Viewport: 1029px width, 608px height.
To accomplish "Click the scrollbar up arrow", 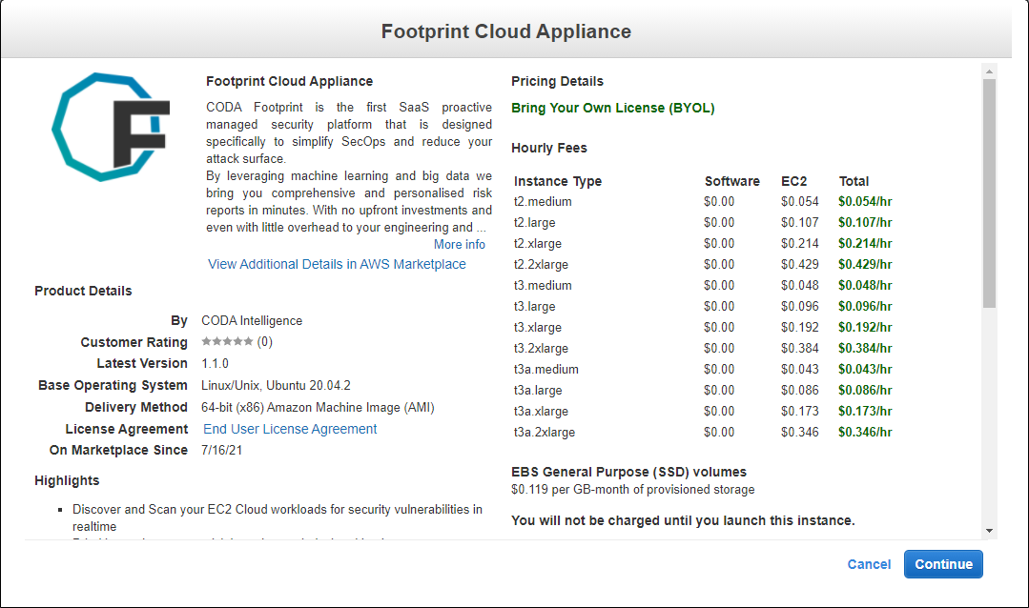I will point(989,71).
